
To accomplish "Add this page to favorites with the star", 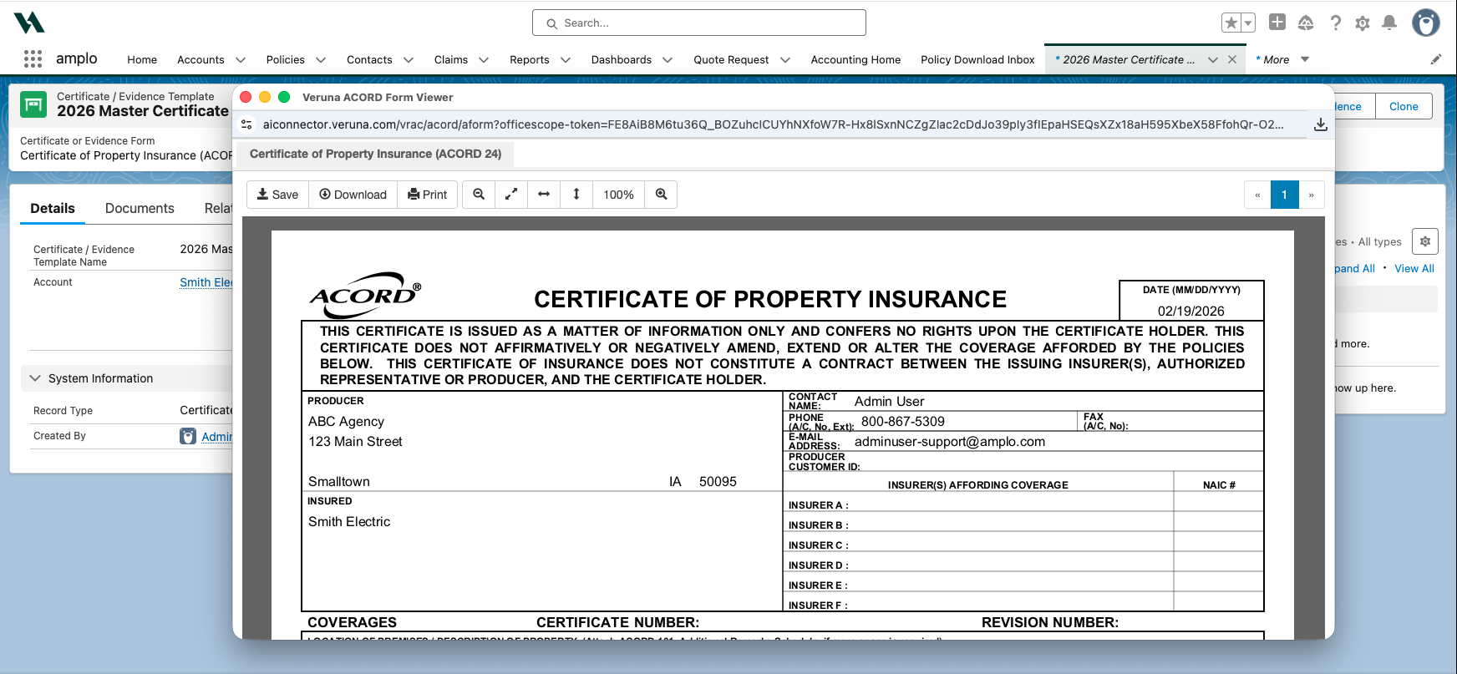I will [x=1231, y=23].
